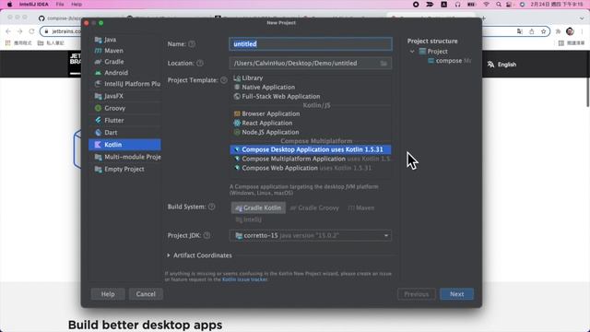
Task: Select Maven build system option
Action: click(361, 207)
